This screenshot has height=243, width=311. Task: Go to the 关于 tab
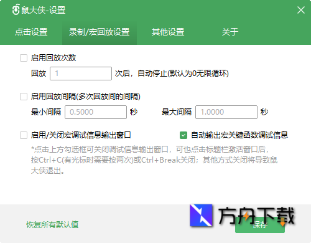[230, 32]
